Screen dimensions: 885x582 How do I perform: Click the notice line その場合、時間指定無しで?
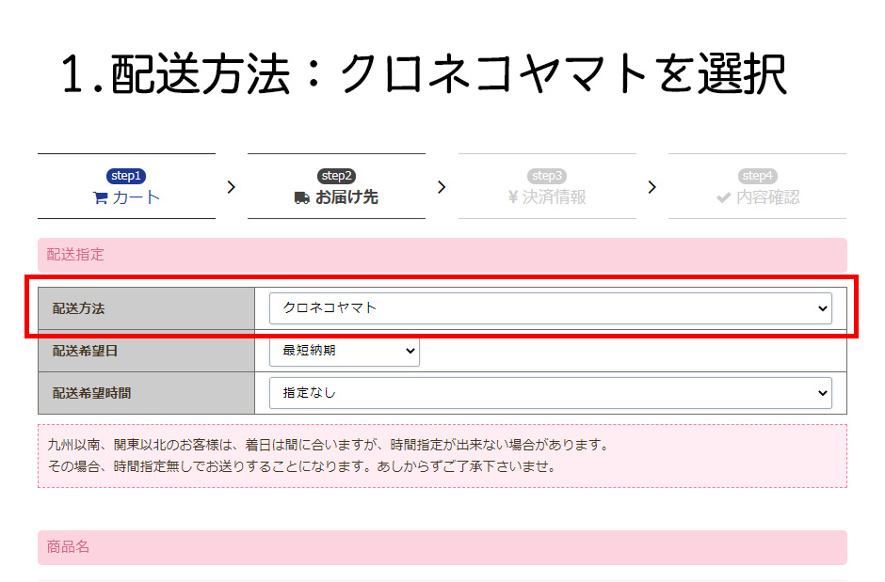tap(304, 466)
